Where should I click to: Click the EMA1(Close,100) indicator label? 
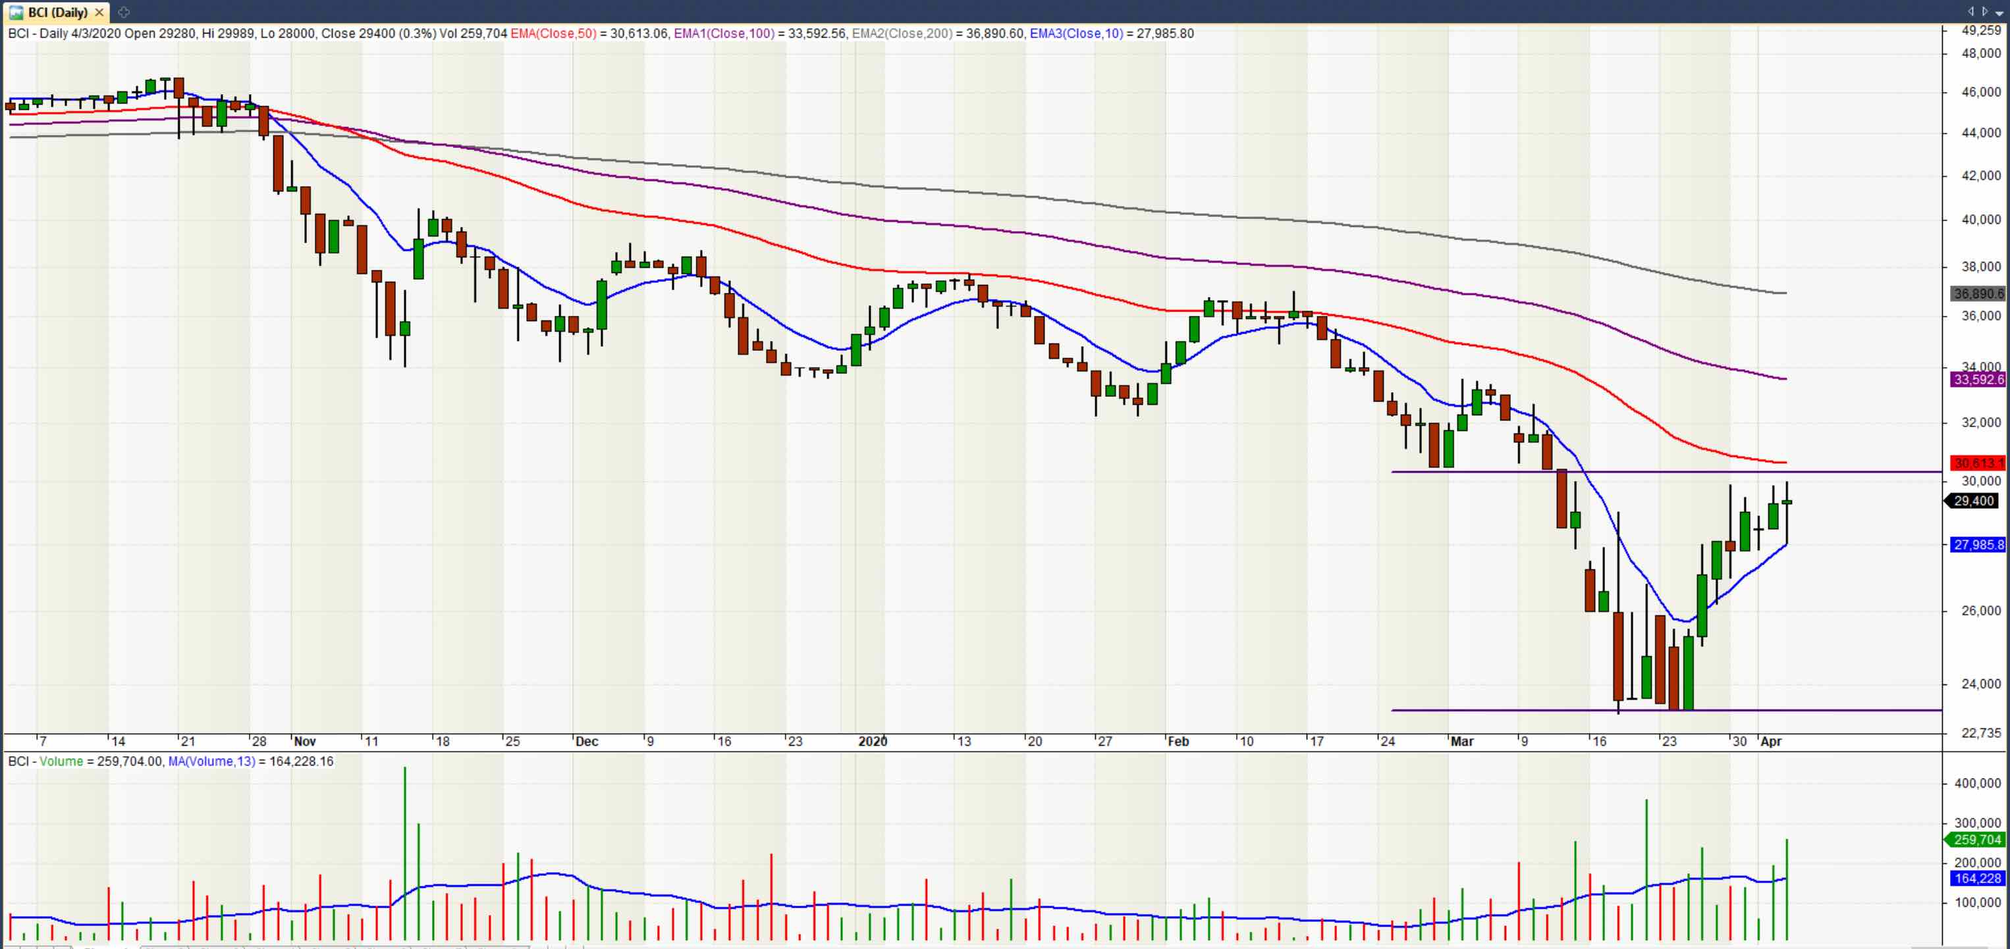(723, 34)
